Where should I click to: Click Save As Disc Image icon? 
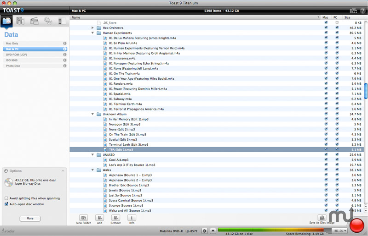coord(322,218)
